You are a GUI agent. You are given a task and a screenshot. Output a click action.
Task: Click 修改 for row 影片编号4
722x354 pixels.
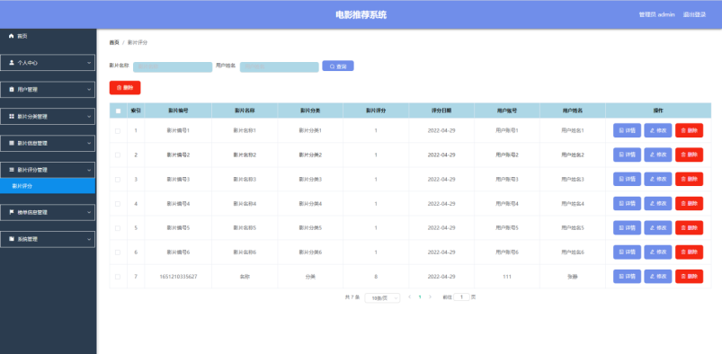[x=658, y=203]
